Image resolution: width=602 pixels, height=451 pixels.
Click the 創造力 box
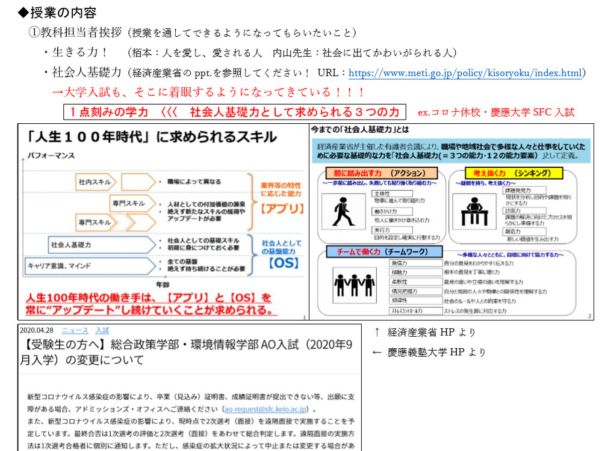(x=524, y=232)
